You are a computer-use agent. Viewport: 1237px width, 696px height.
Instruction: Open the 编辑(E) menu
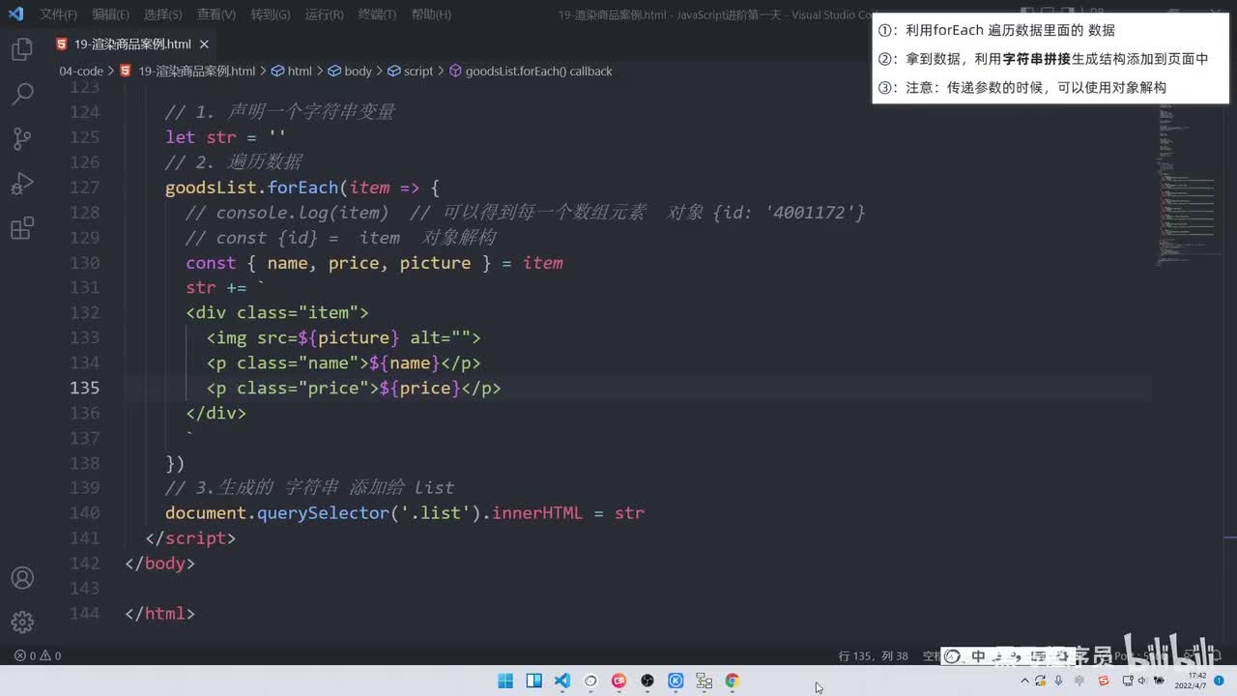pyautogui.click(x=110, y=14)
